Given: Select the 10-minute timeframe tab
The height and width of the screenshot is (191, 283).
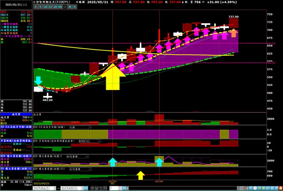Looking at the screenshot, I should click(46, 7).
